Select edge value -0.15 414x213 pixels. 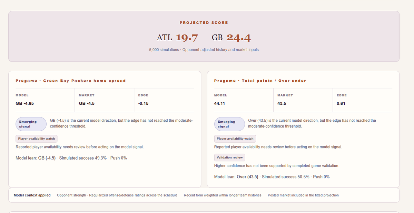pos(143,103)
